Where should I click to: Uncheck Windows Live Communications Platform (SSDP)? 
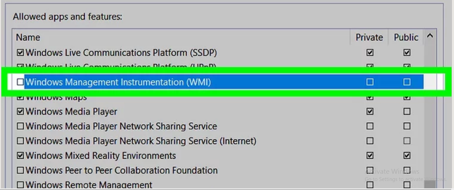pyautogui.click(x=20, y=53)
